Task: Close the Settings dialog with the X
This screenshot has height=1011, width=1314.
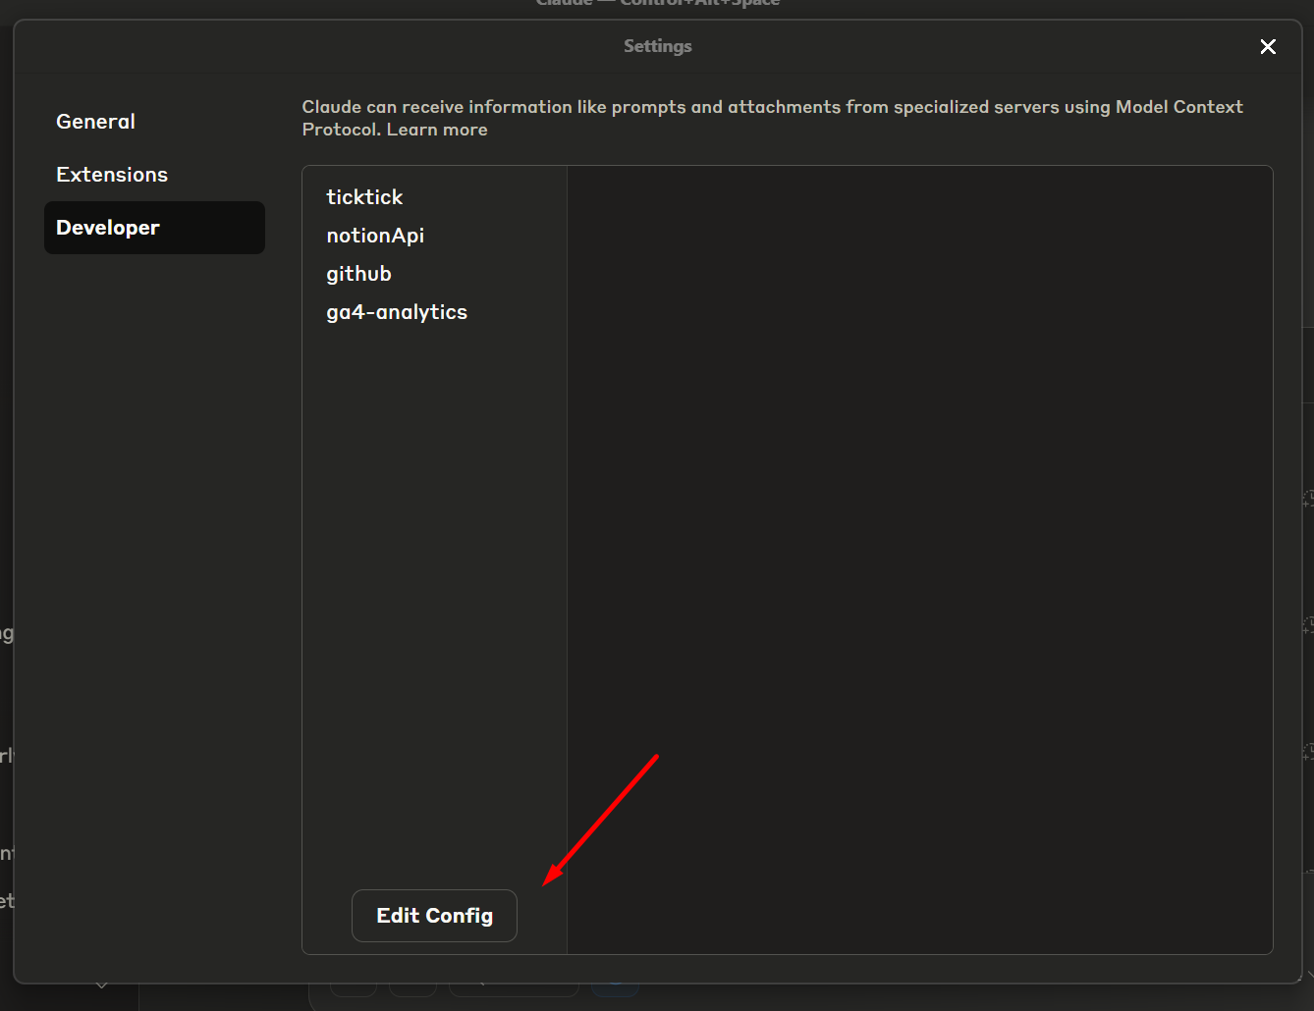Action: tap(1268, 47)
